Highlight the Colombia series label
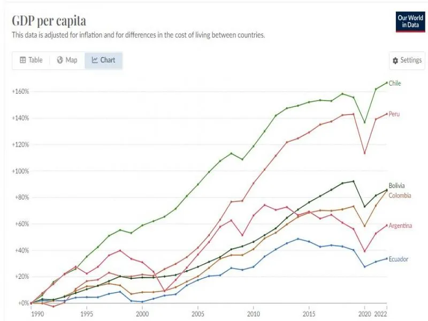Image resolution: width=428 pixels, height=321 pixels. [400, 195]
